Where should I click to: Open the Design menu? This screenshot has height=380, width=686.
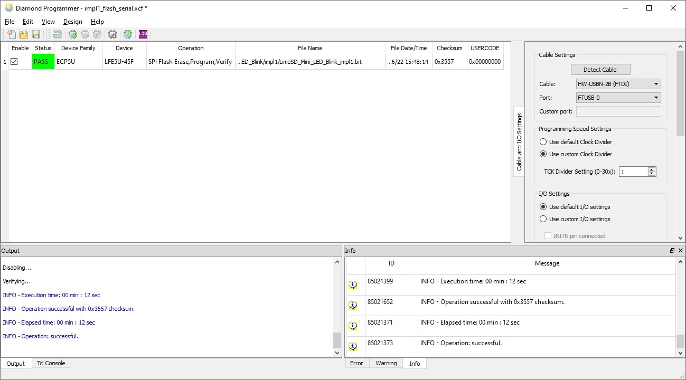pos(72,22)
